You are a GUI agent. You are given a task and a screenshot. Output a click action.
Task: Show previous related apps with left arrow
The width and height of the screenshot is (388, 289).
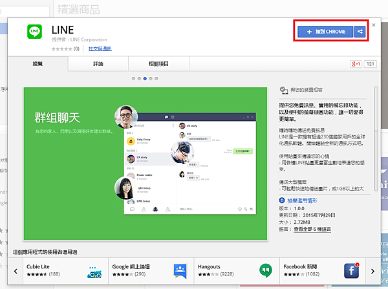pyautogui.click(x=16, y=271)
